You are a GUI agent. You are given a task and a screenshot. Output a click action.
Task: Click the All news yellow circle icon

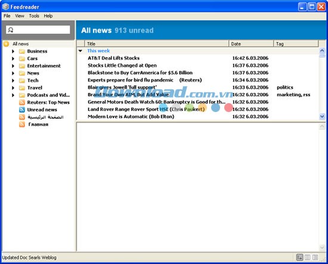(x=7, y=44)
